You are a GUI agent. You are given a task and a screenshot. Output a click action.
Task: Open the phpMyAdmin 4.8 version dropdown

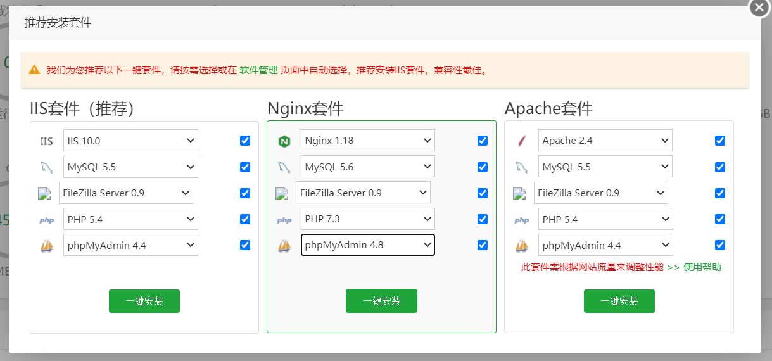(x=368, y=245)
